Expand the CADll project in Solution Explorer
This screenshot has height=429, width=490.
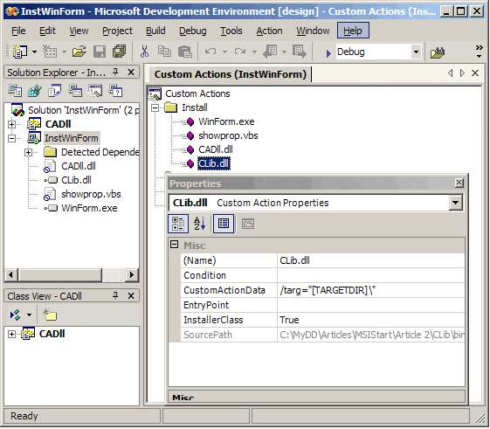(11, 124)
